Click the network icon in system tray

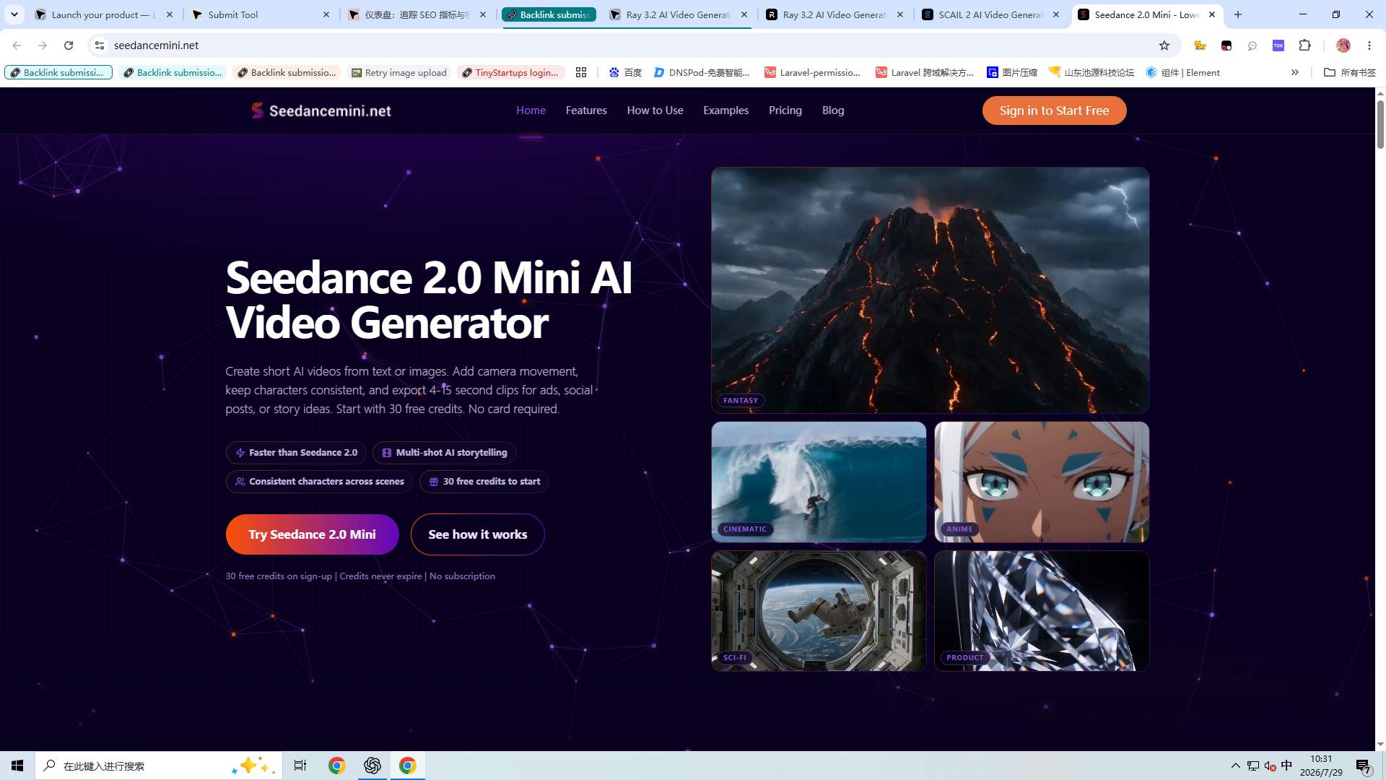(x=1253, y=766)
